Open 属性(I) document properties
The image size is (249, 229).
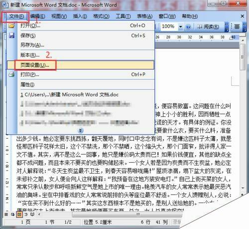click(x=81, y=84)
